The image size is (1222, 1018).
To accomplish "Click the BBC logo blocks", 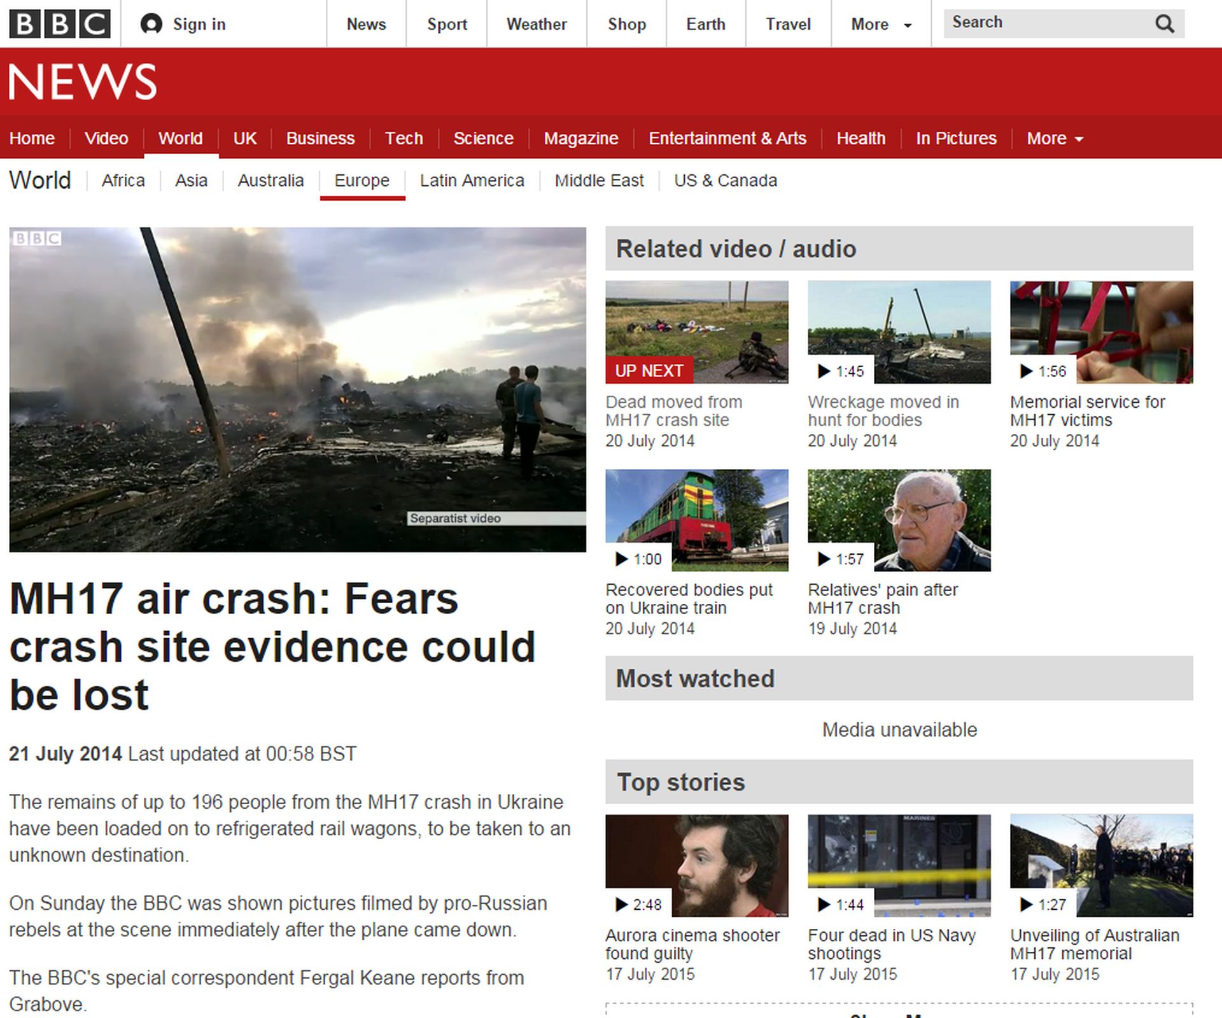I will pos(60,24).
